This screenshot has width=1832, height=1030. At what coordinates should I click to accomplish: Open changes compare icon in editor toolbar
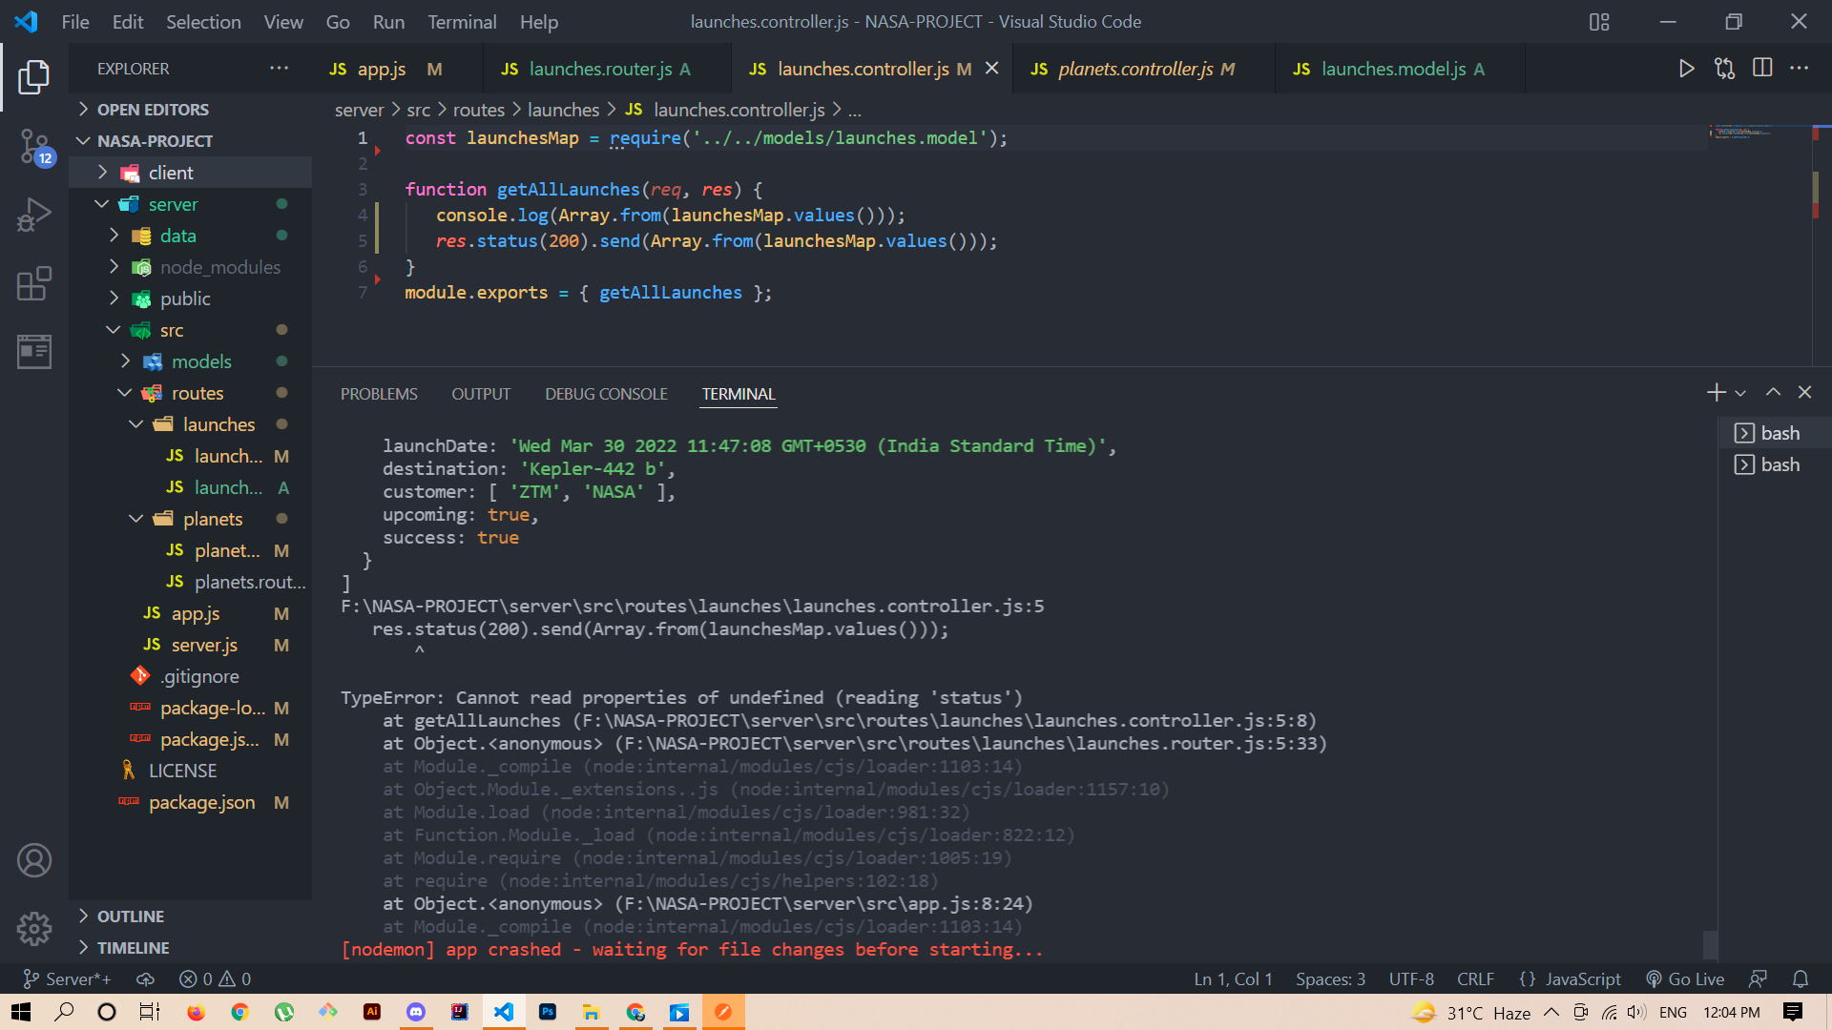pyautogui.click(x=1724, y=69)
